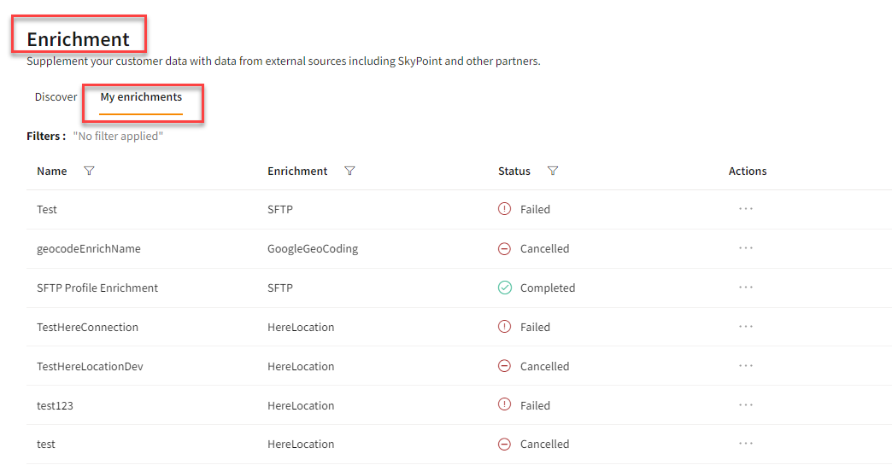892x465 pixels.
Task: Show actions menu for test123 row
Action: coord(746,405)
